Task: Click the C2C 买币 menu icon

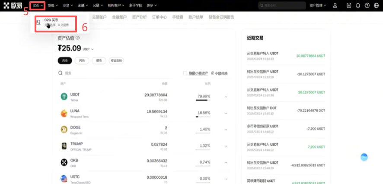Action: click(x=38, y=22)
